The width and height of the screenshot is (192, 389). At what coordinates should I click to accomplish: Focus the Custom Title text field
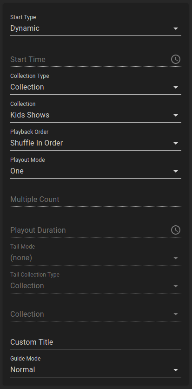[96, 342]
